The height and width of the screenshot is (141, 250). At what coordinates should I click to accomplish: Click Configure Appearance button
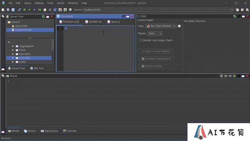(156, 59)
